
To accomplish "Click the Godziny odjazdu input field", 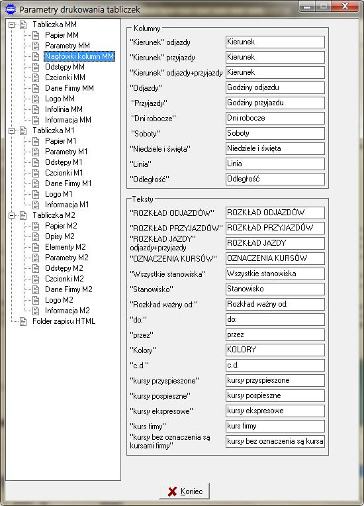I will (x=275, y=88).
